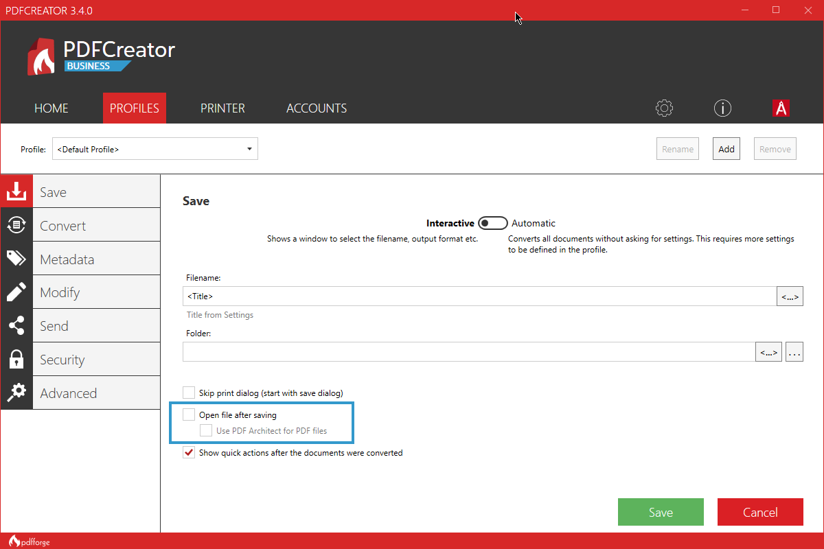824x549 pixels.
Task: Click the Metadata tags icon
Action: point(16,259)
